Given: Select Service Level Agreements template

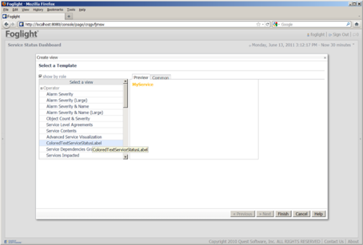Looking at the screenshot, I should (81, 125).
